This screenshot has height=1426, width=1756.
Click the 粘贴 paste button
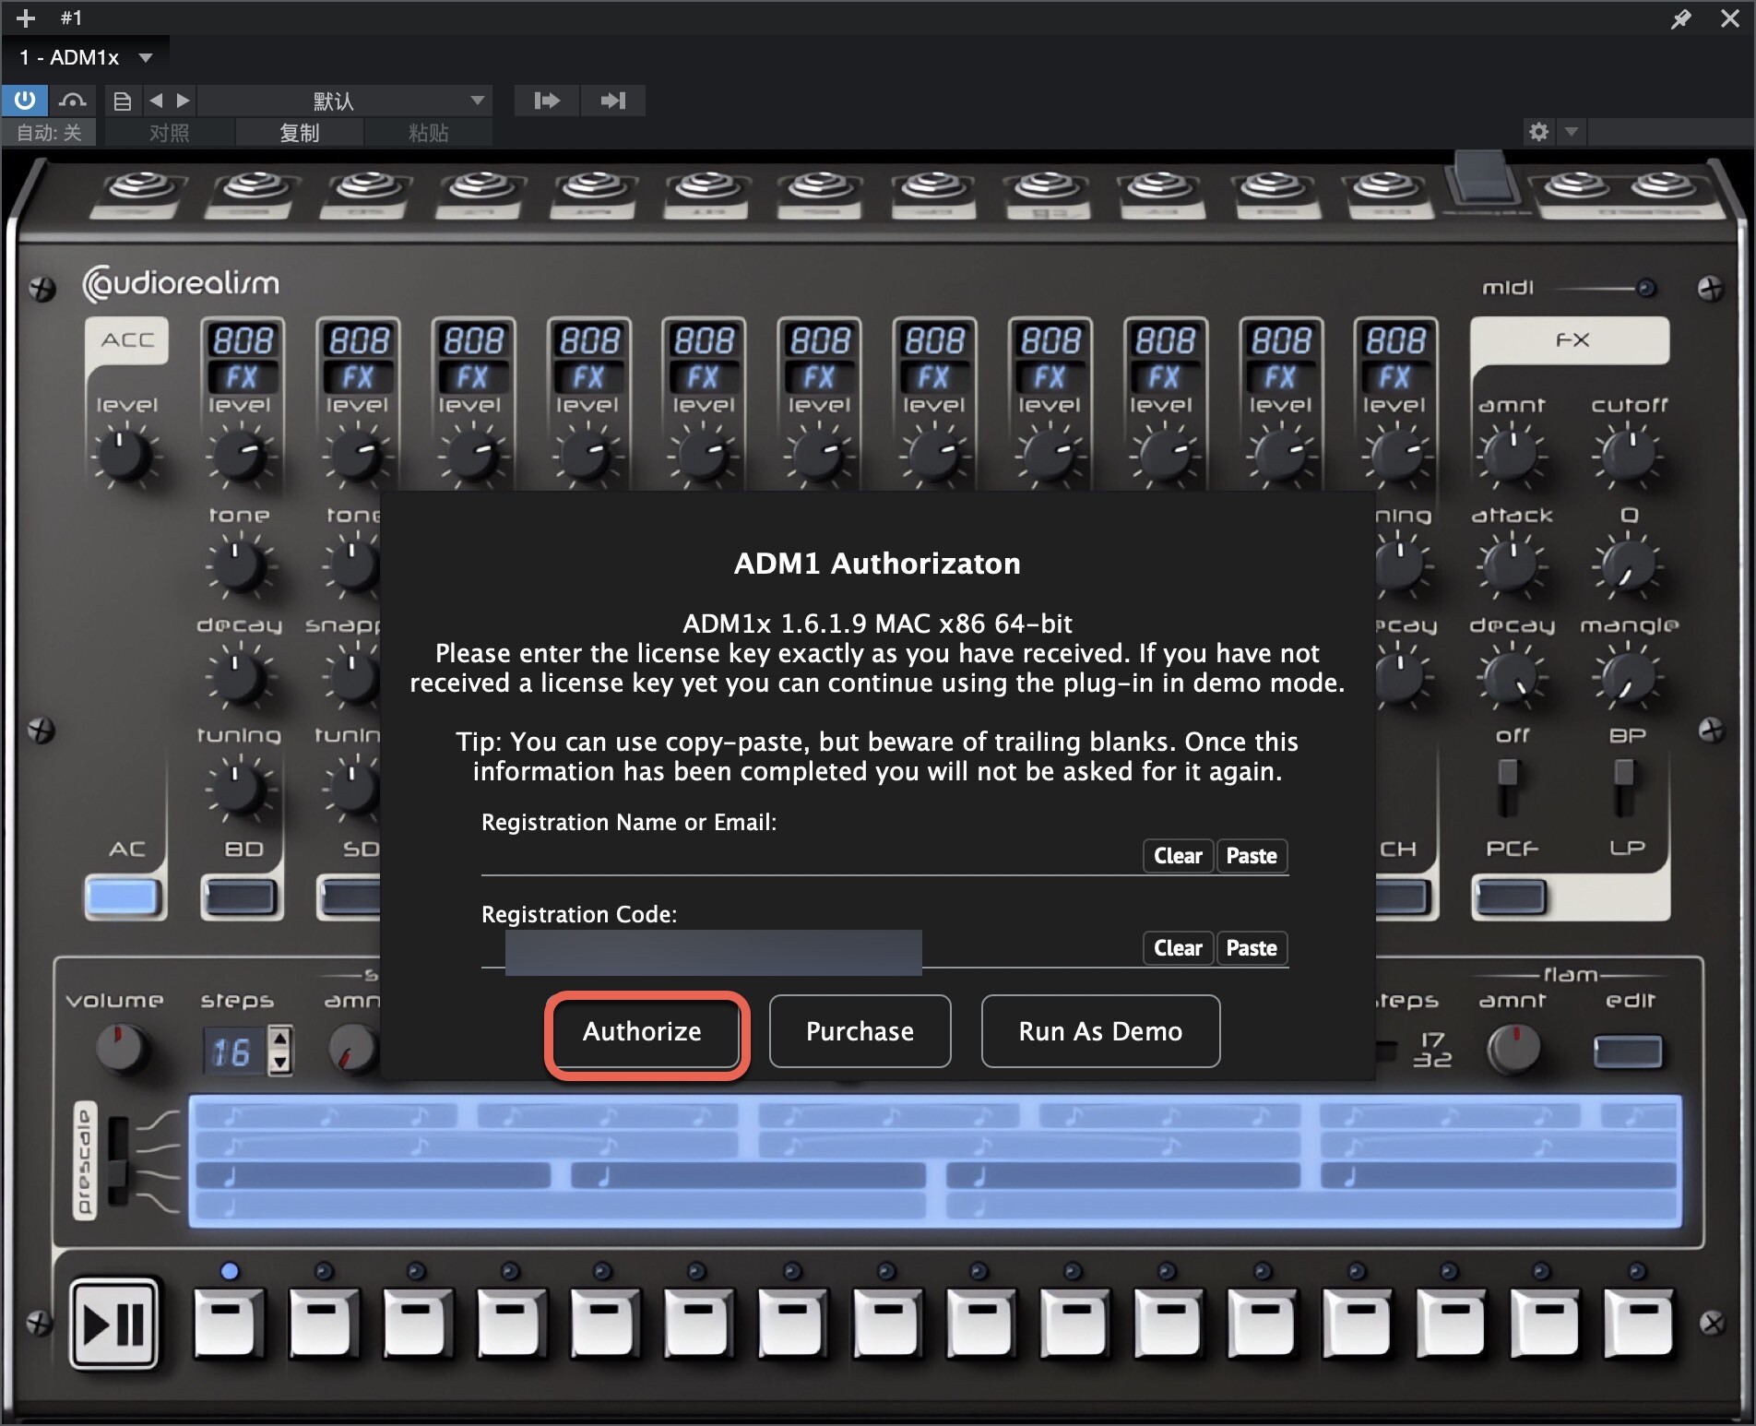tap(428, 133)
